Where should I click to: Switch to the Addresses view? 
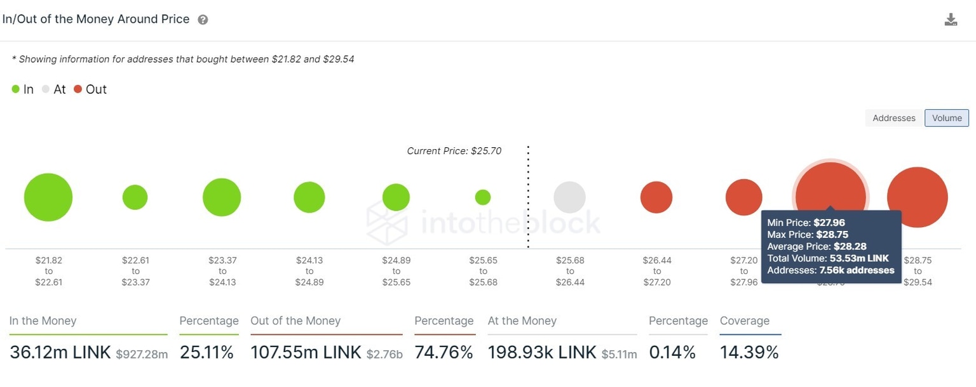(893, 118)
